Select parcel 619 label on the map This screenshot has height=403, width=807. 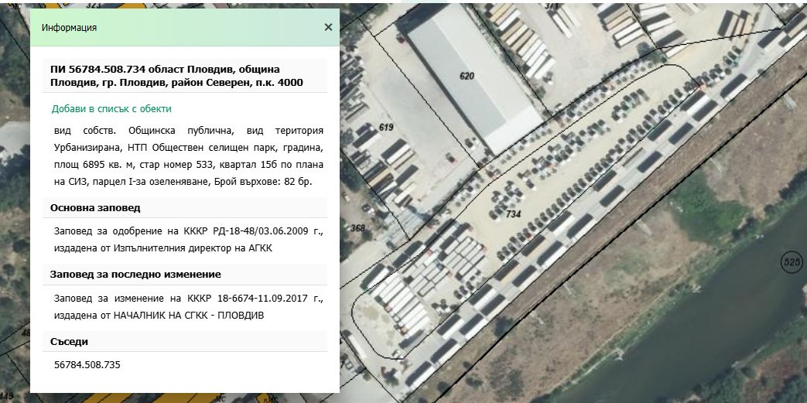(x=386, y=127)
